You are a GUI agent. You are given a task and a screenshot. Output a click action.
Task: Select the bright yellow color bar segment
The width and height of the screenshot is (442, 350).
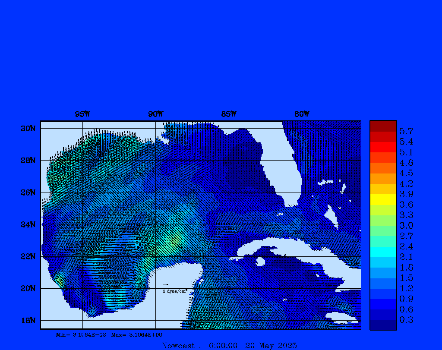click(383, 199)
